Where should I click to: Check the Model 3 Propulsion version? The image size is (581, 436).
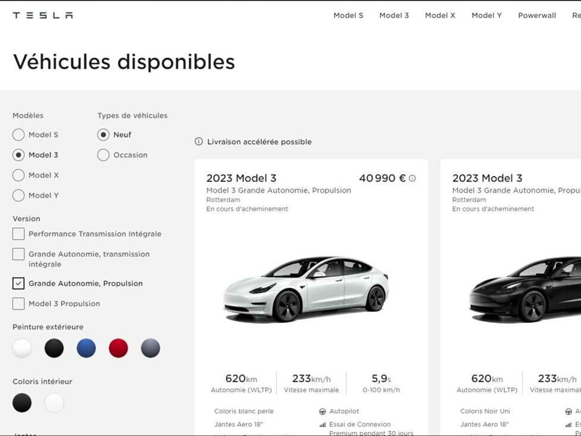click(x=18, y=304)
